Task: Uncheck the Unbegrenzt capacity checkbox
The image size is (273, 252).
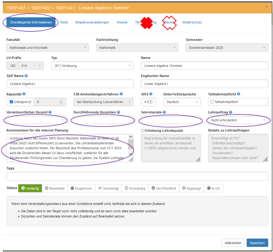Action: pyautogui.click(x=11, y=102)
